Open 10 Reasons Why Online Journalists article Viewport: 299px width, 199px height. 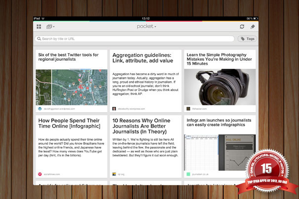click(141, 126)
